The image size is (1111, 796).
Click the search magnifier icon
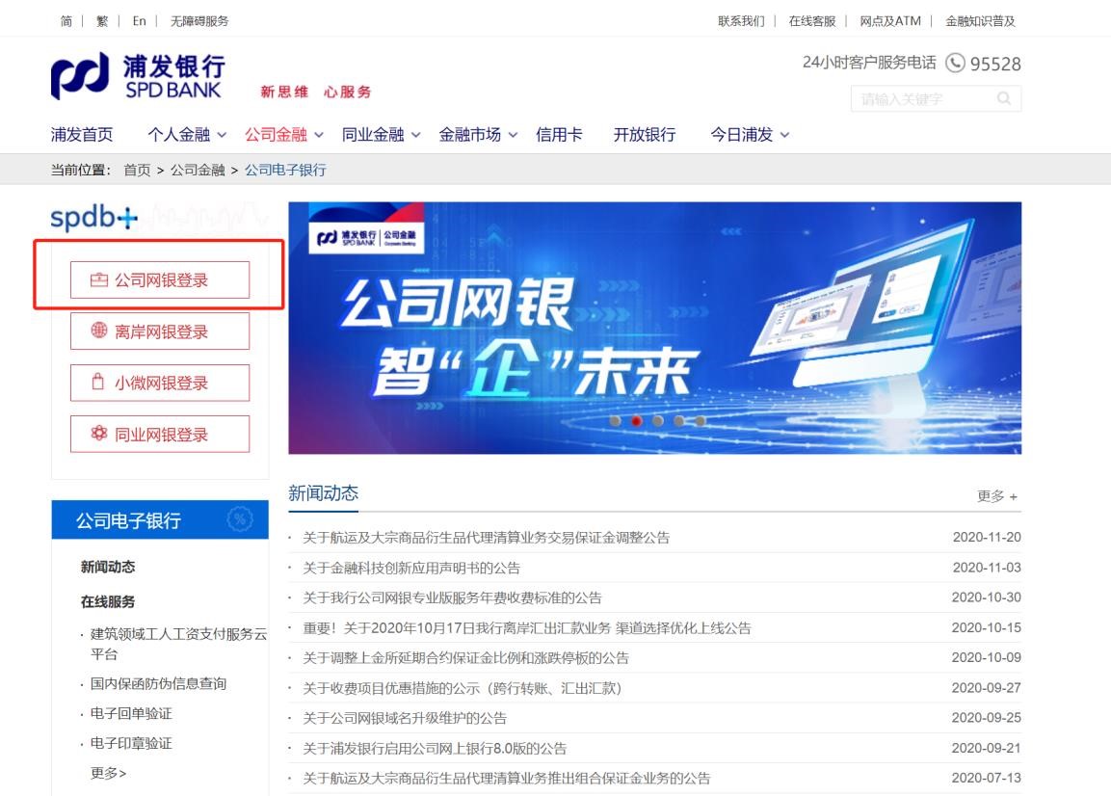pos(1004,98)
